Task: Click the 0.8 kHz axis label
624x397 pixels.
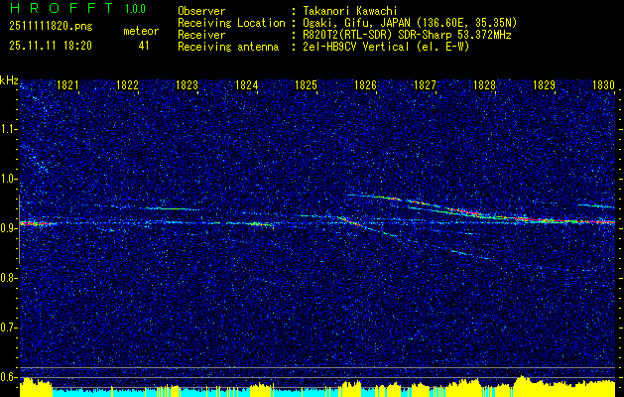Action: click(x=7, y=278)
